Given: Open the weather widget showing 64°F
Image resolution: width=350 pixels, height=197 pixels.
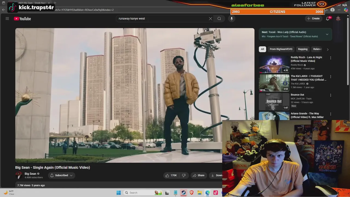Looking at the screenshot, I should pyautogui.click(x=9, y=193).
